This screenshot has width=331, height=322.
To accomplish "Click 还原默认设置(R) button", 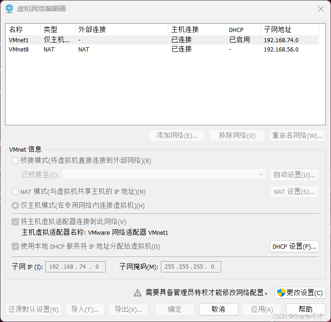I will coord(33,309).
